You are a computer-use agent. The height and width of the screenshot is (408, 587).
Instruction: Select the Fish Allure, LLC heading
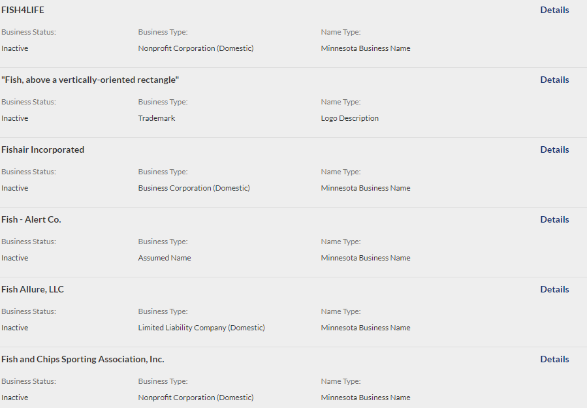pos(33,289)
